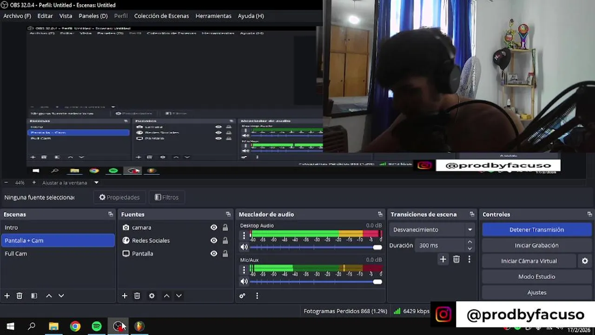Open Desktop Audio options dots
Screen dimensions: 595x335
click(244, 236)
